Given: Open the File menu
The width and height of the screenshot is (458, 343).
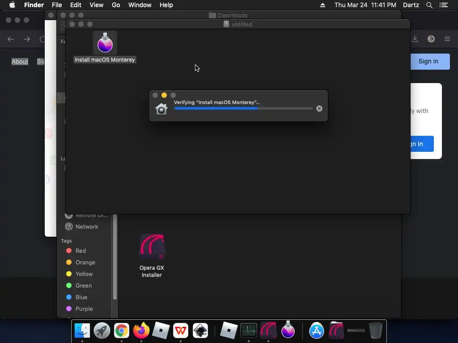Looking at the screenshot, I should (57, 5).
